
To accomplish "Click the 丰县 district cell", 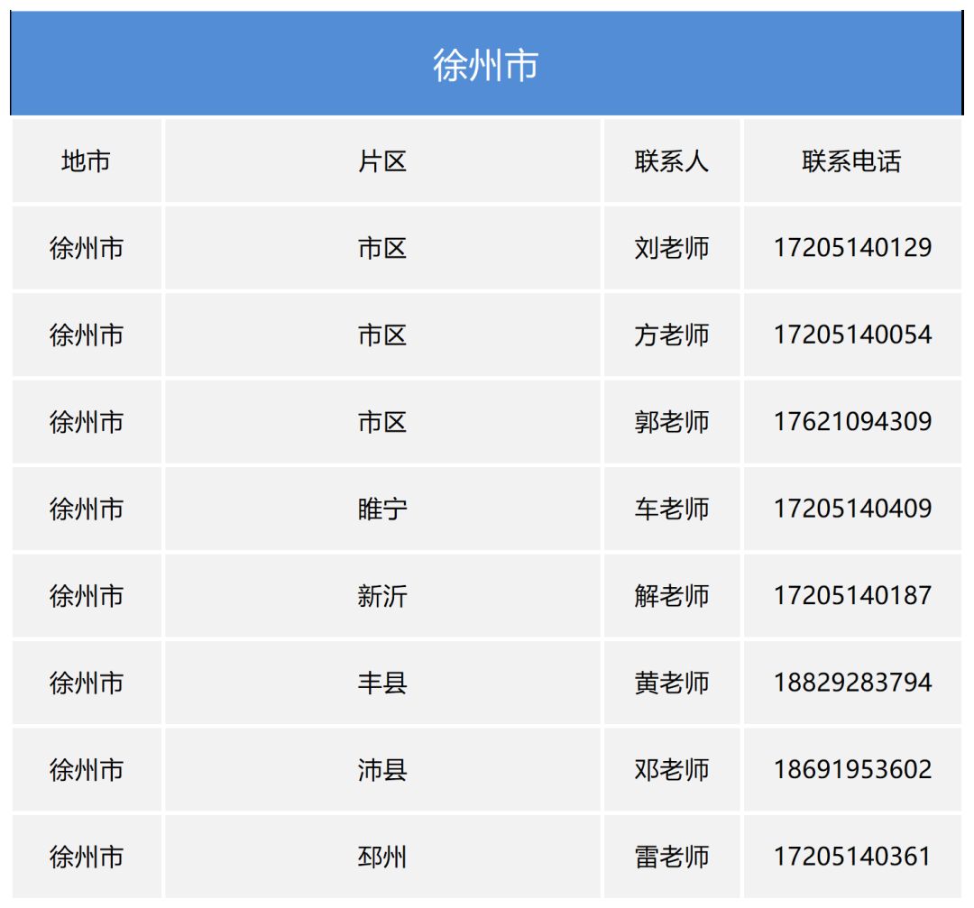I will pos(381,683).
